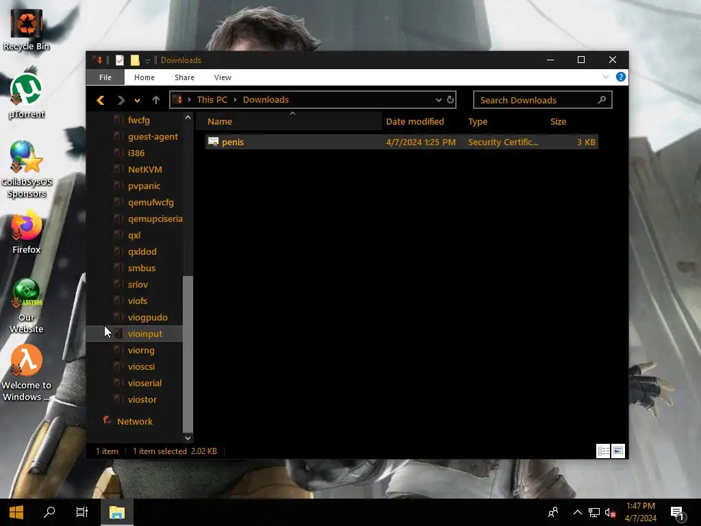Click chevron between This PC and Downloads

[x=235, y=100]
